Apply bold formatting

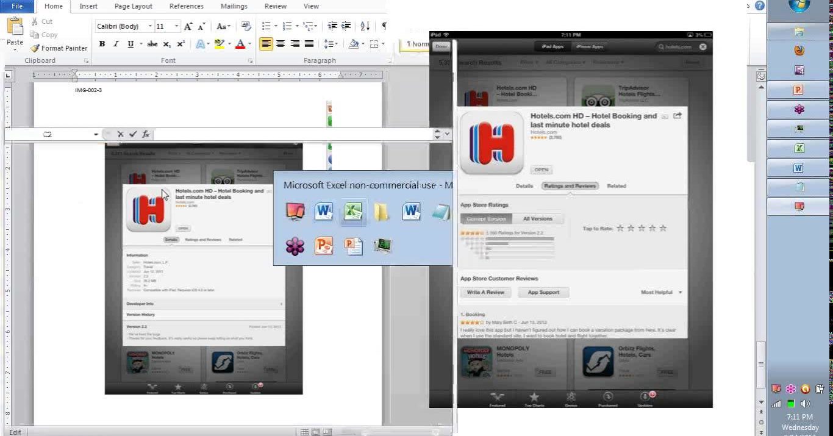point(102,44)
